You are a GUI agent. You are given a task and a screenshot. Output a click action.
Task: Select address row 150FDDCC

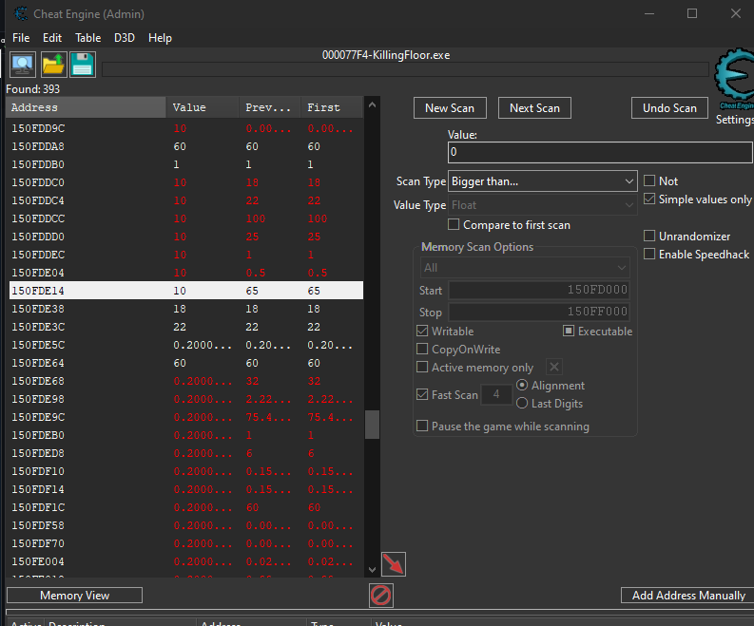(x=186, y=218)
